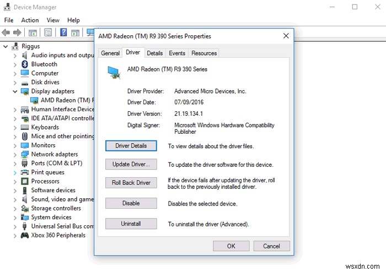Click the Universal Serial Bus icon

[25, 226]
